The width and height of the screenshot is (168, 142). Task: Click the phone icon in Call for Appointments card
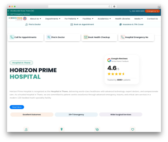[x=12, y=37]
